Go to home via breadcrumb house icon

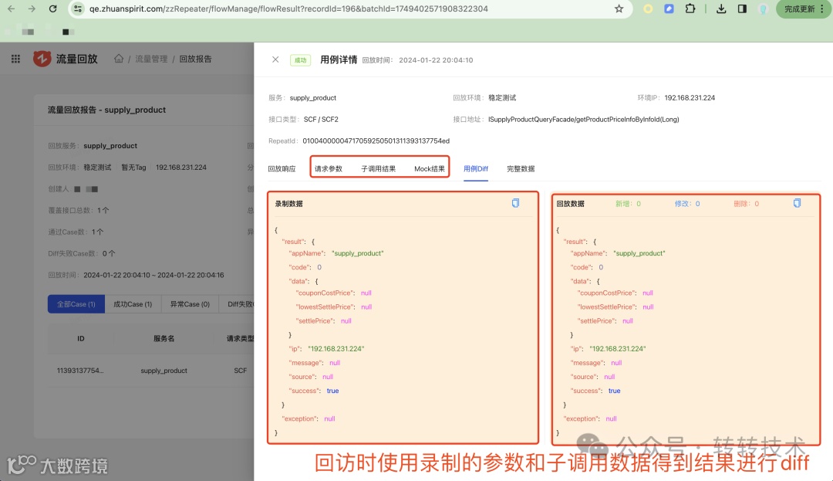click(119, 59)
